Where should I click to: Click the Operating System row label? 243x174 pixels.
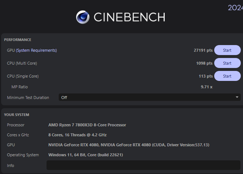tap(23, 155)
